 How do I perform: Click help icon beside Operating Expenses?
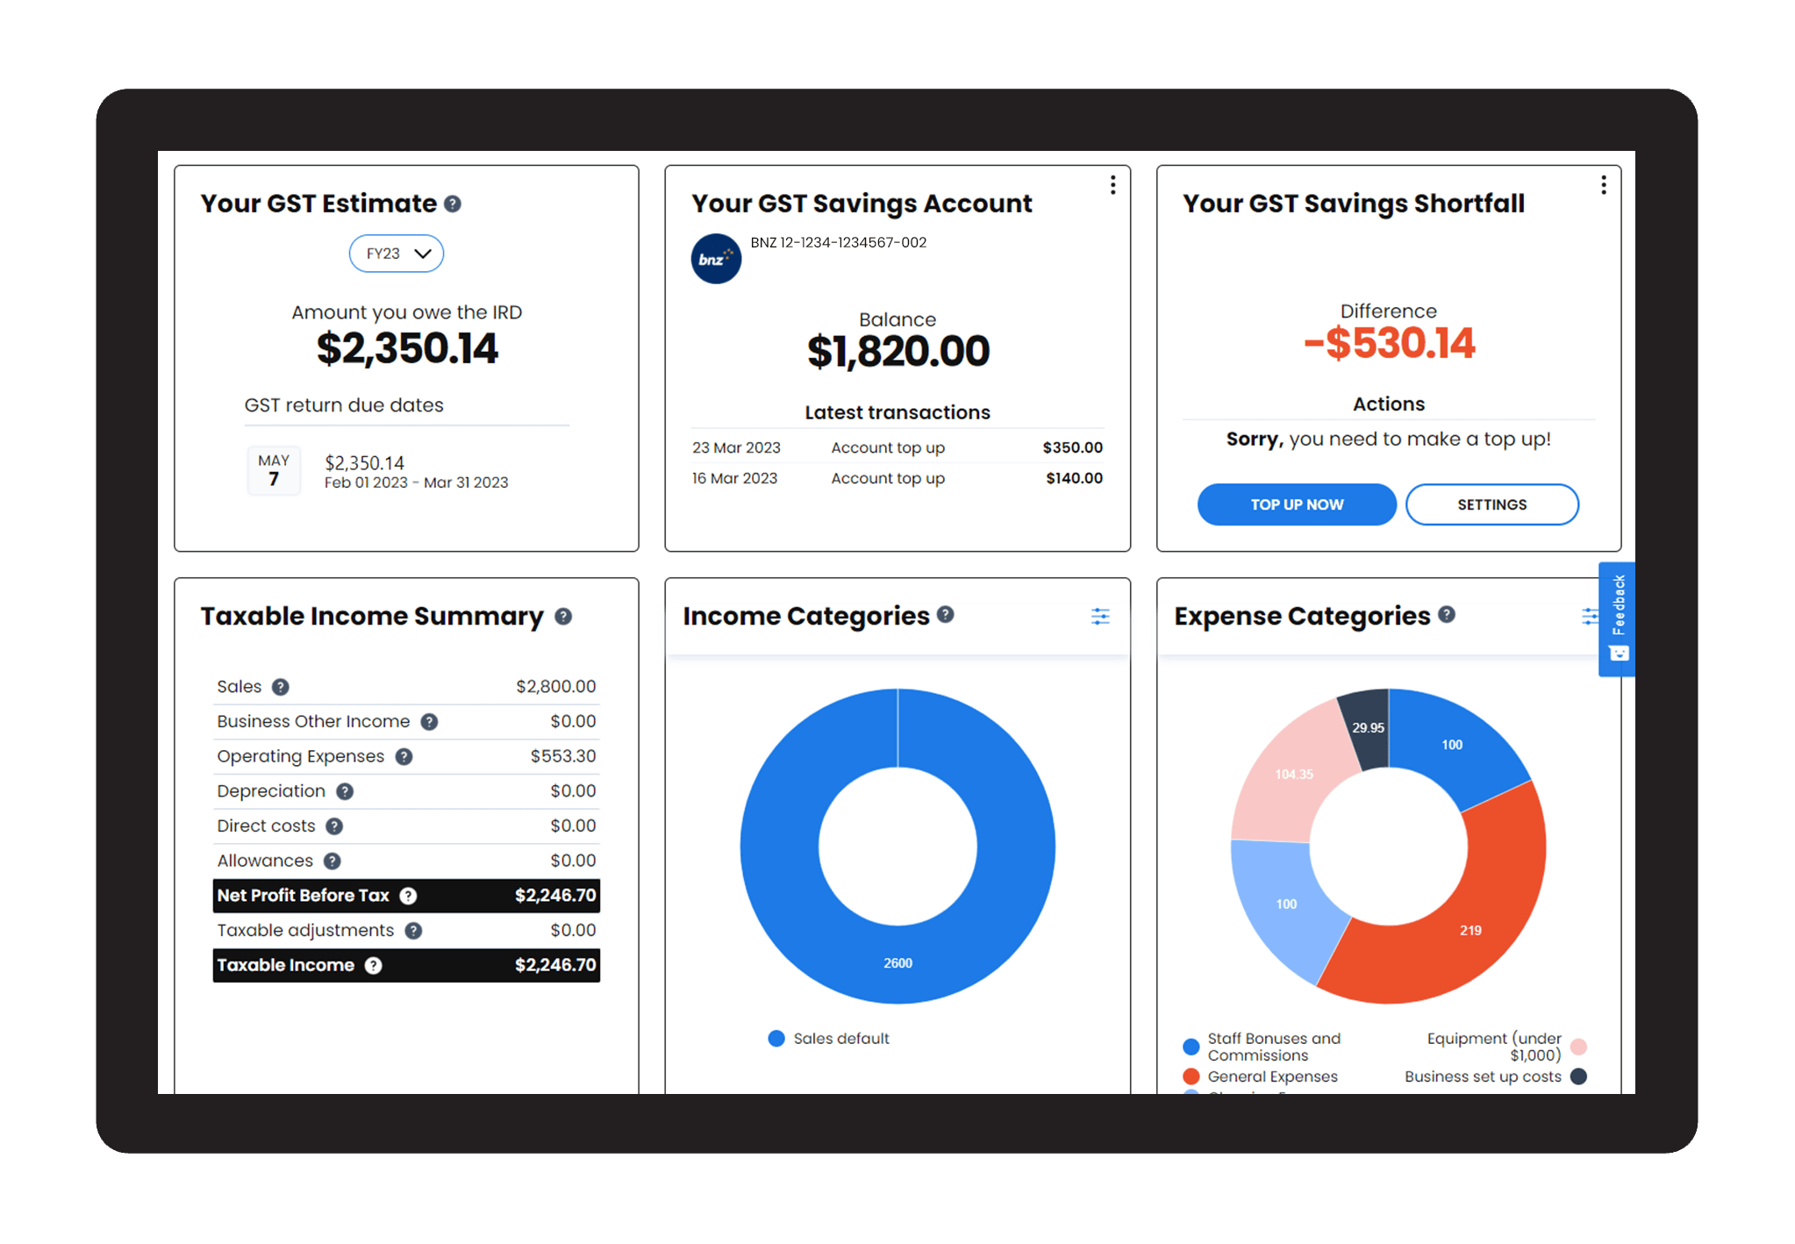[404, 757]
